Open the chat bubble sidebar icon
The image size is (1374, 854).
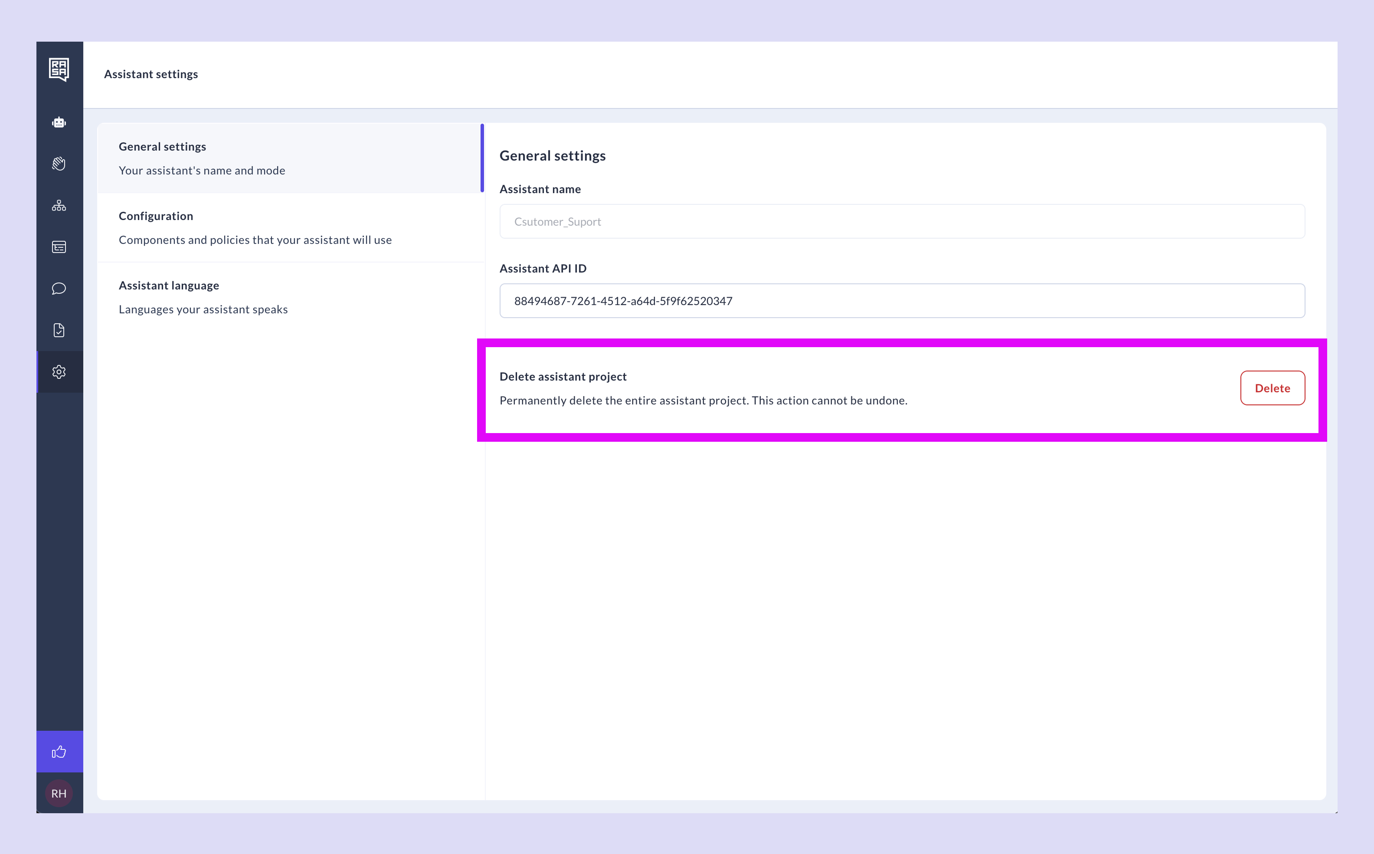[59, 289]
